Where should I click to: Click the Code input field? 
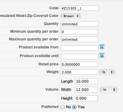tap(80, 8)
